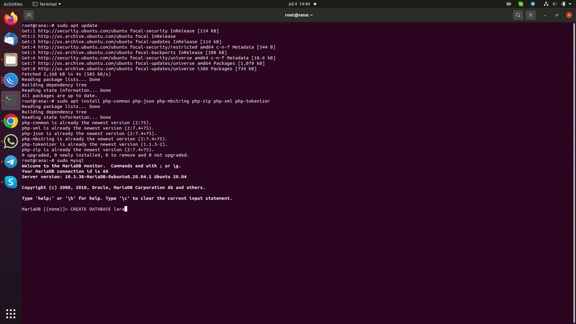Open Thunderbird mail from the dock

tap(11, 39)
